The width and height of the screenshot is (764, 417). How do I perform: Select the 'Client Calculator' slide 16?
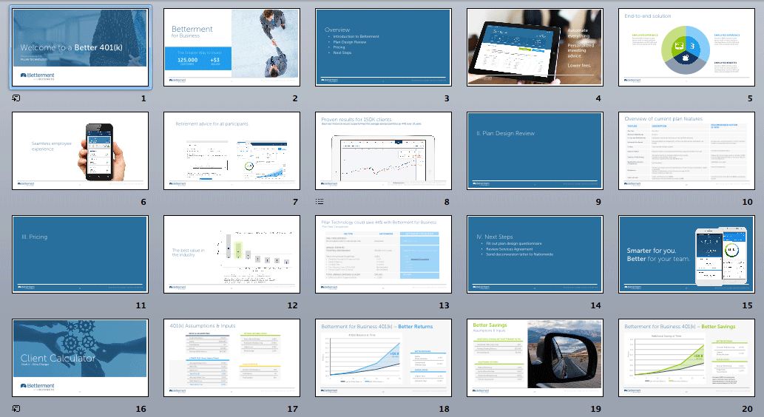click(81, 358)
